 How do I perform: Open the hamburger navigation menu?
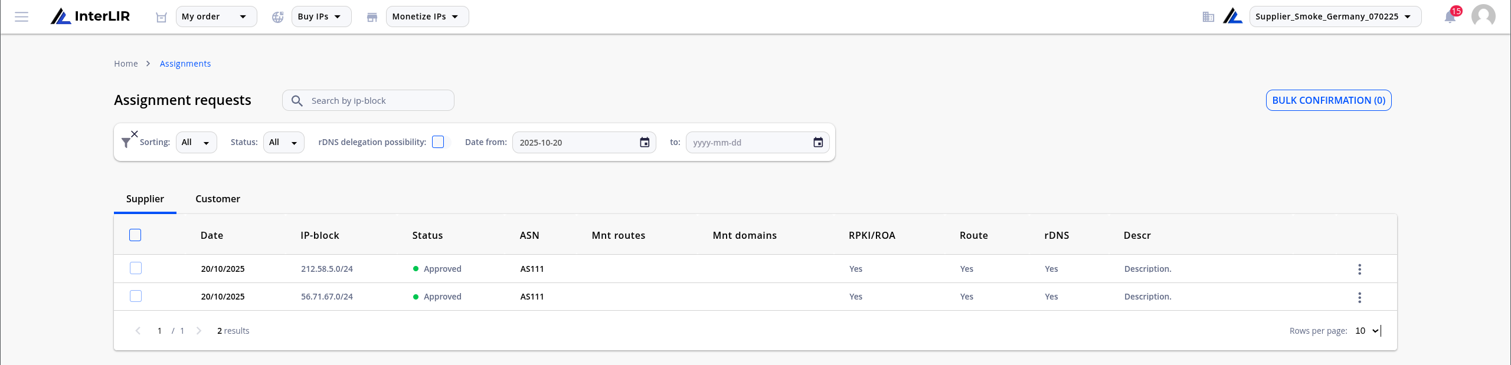tap(22, 17)
